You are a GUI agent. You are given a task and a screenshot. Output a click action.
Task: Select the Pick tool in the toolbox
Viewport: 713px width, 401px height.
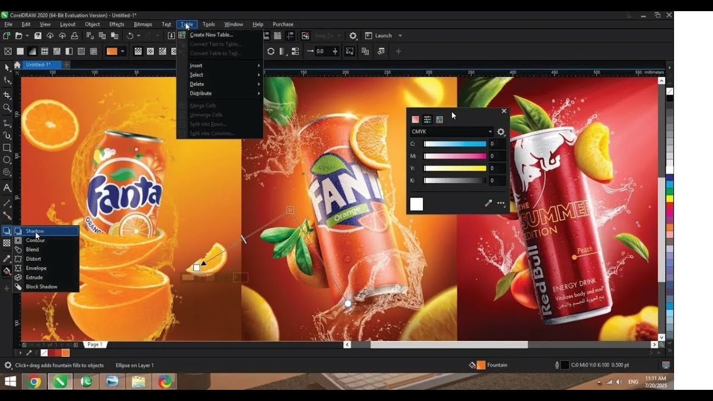[x=7, y=67]
